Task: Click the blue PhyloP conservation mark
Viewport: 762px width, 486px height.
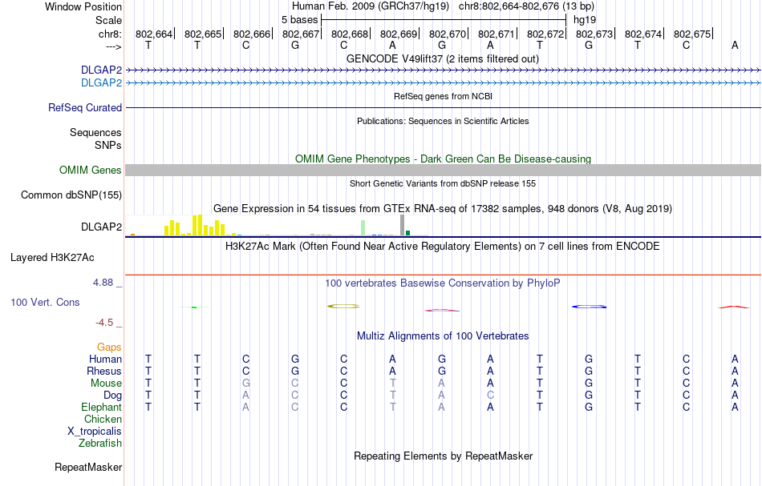Action: [x=589, y=307]
